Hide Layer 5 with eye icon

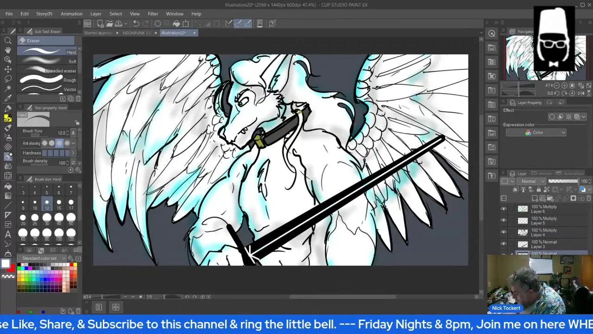point(504,220)
